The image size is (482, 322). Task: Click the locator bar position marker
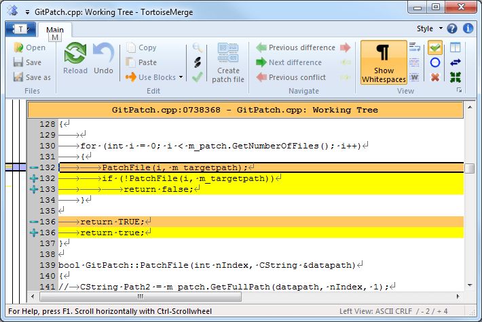pos(16,167)
